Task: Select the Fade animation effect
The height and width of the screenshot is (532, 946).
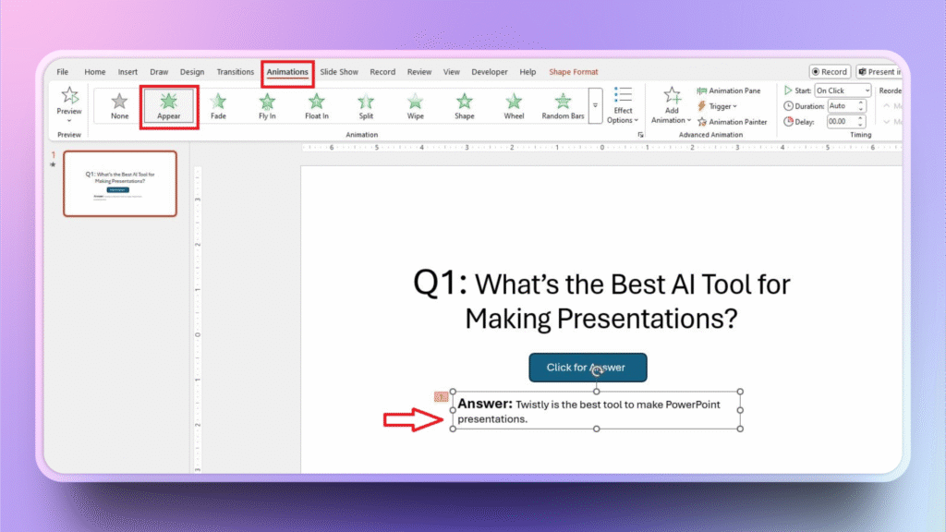Action: (217, 105)
